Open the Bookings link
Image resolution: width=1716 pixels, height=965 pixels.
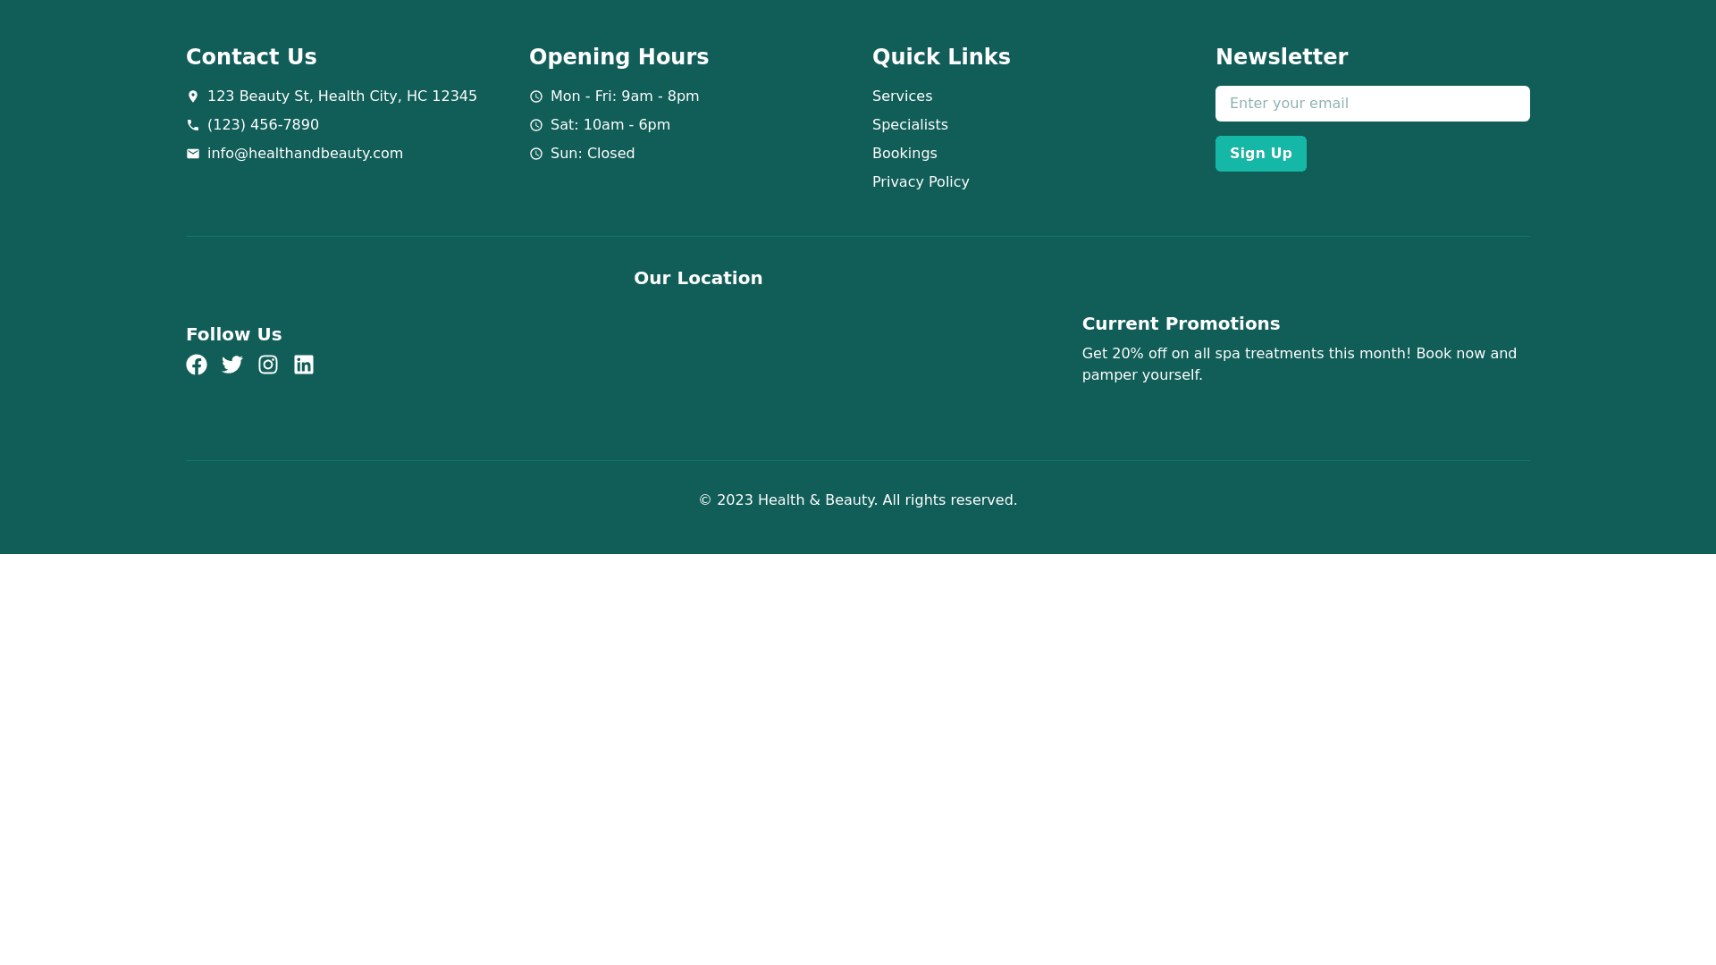[x=904, y=154]
